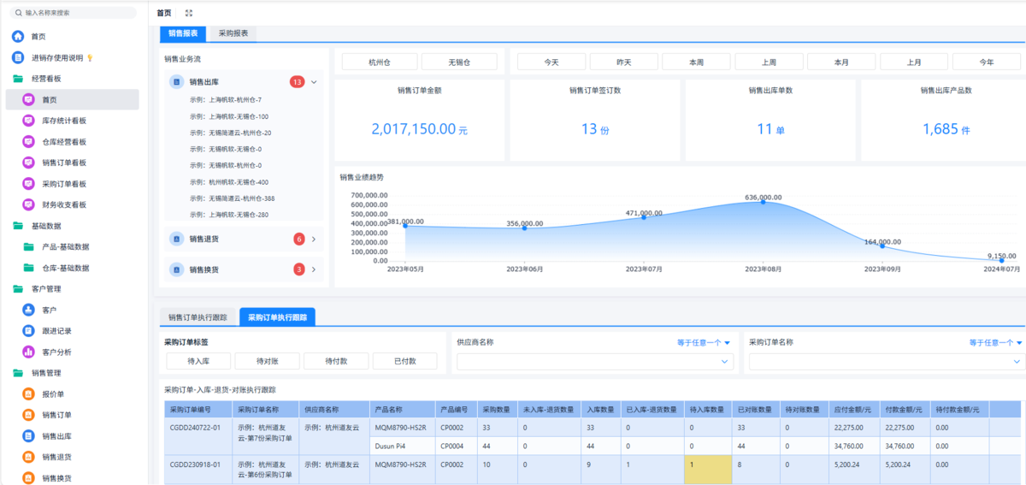The image size is (1026, 485).
Task: Toggle the 杭州仓 warehouse filter
Action: click(x=379, y=62)
